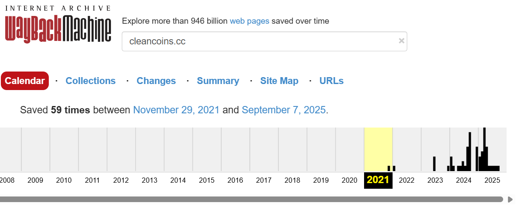
Task: Open the September 7, 2025 capture link
Action: click(283, 110)
